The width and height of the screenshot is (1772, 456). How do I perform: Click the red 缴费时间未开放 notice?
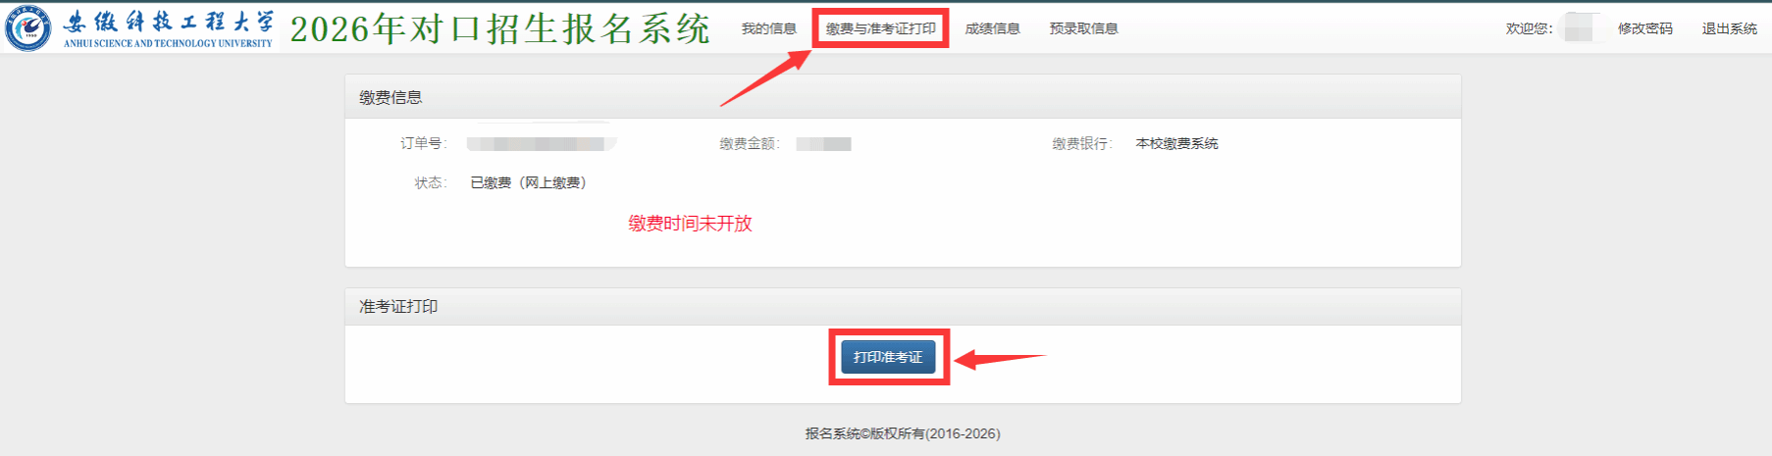(x=691, y=224)
